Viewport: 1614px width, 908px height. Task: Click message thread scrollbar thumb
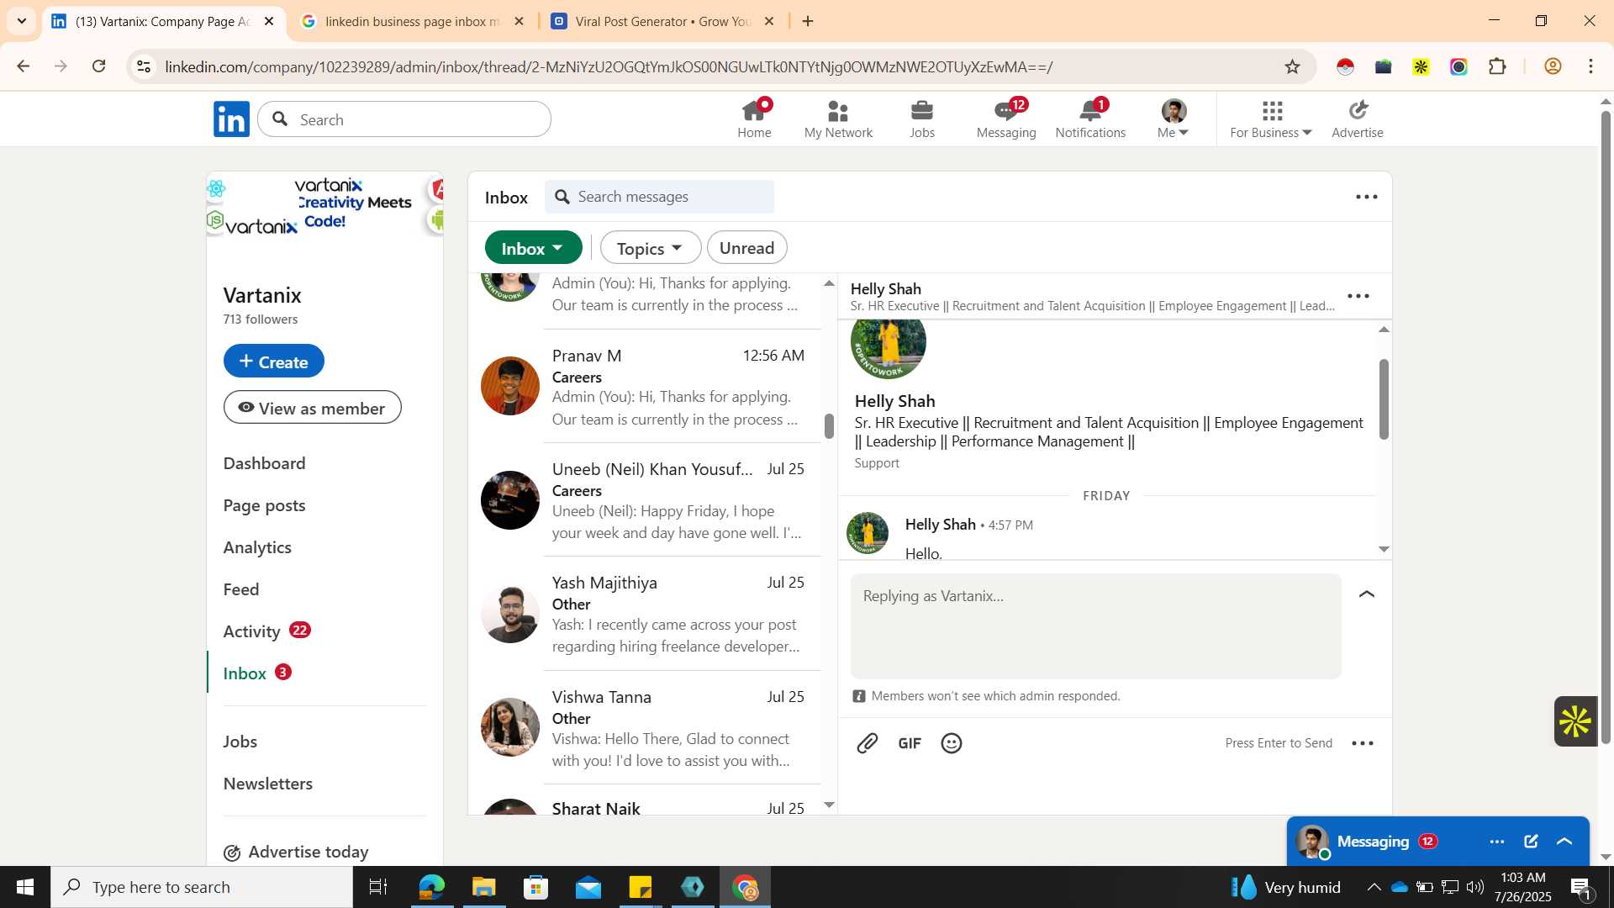[x=1384, y=399]
